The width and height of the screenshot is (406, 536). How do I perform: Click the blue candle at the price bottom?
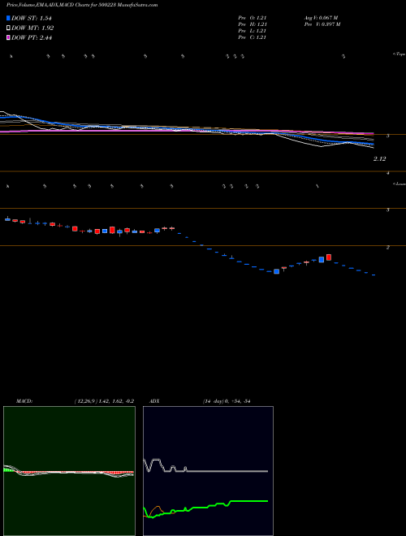point(276,271)
